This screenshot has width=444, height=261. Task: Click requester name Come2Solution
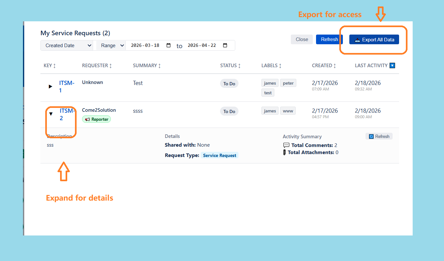pyautogui.click(x=99, y=110)
